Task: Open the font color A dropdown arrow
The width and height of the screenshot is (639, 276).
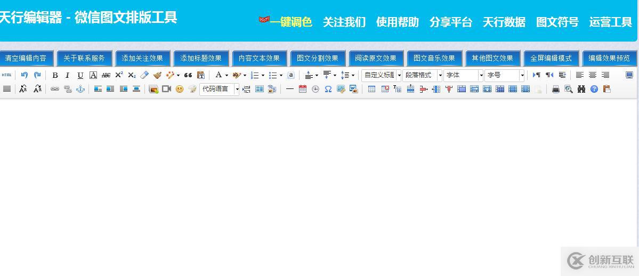Action: click(227, 76)
